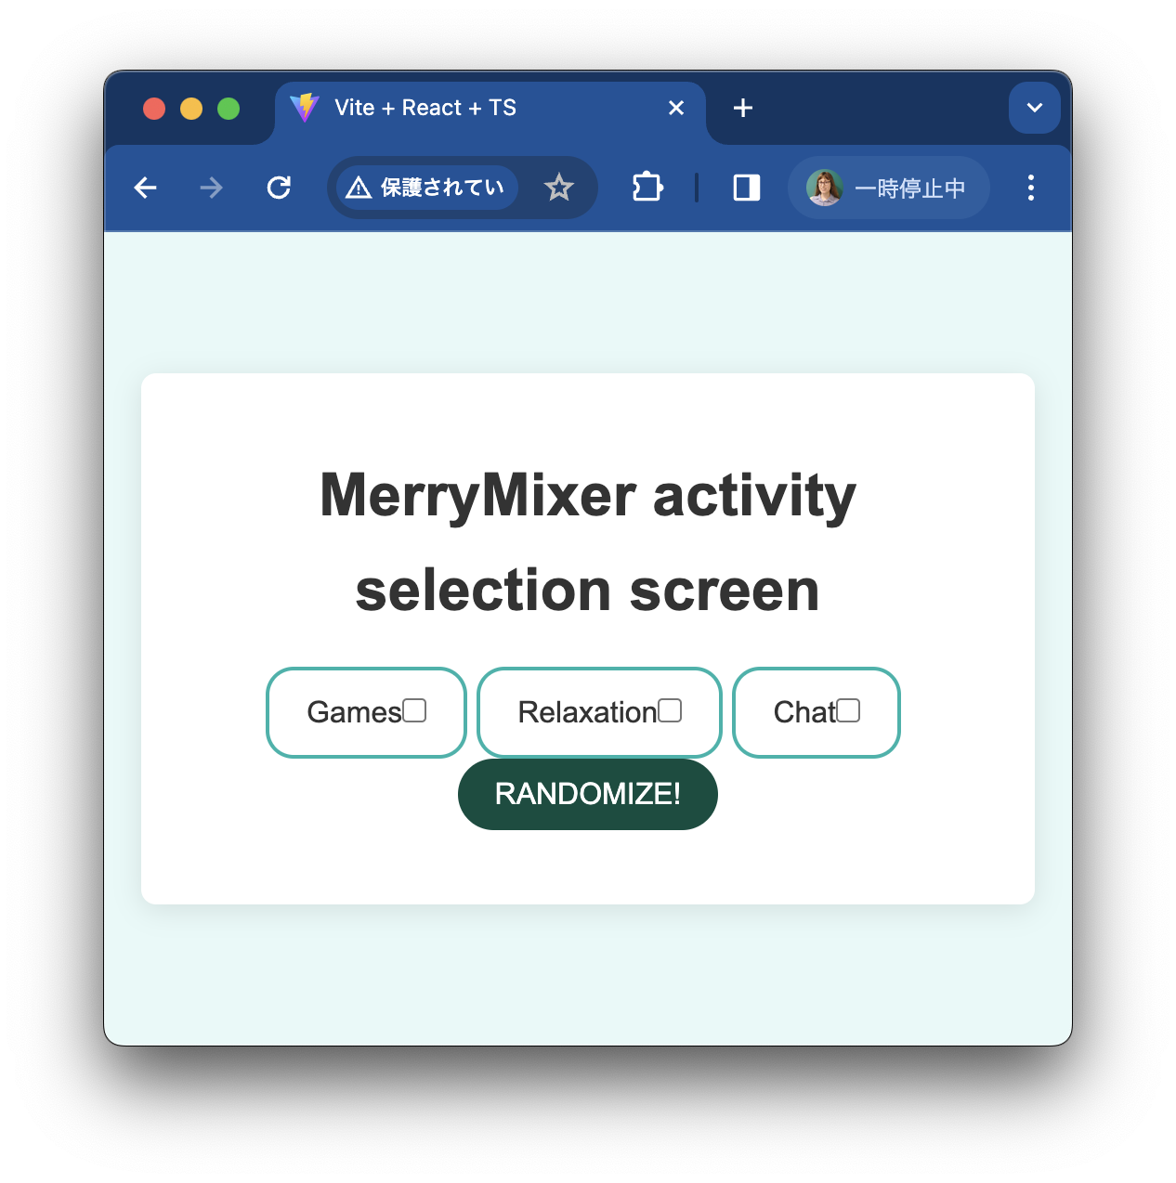This screenshot has width=1176, height=1183.
Task: Open the profile avatar button labeled 一時停止中
Action: click(x=888, y=188)
